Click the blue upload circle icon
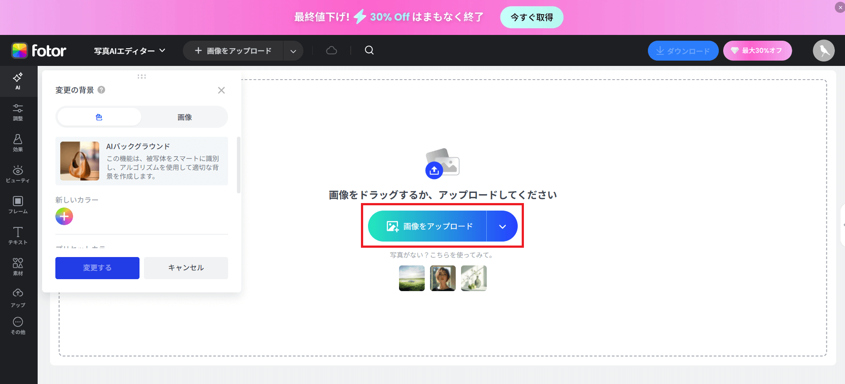The width and height of the screenshot is (845, 384). (434, 170)
